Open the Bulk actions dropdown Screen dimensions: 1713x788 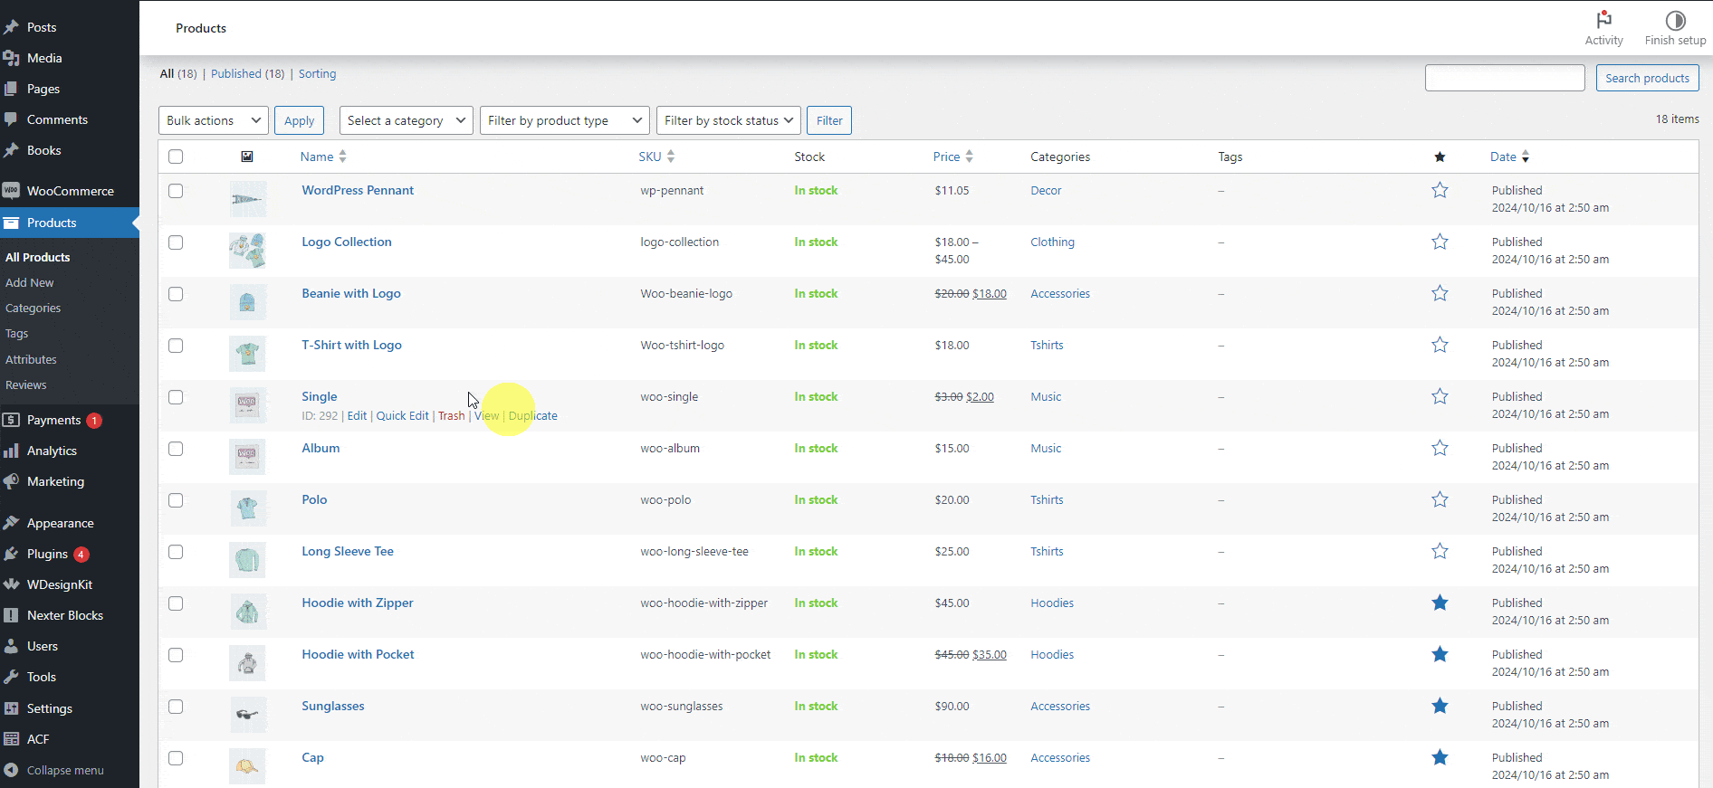tap(214, 120)
